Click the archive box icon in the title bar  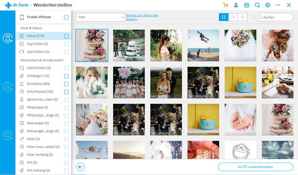(x=247, y=5)
